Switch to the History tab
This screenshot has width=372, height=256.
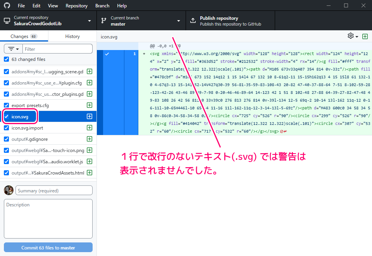pos(72,36)
